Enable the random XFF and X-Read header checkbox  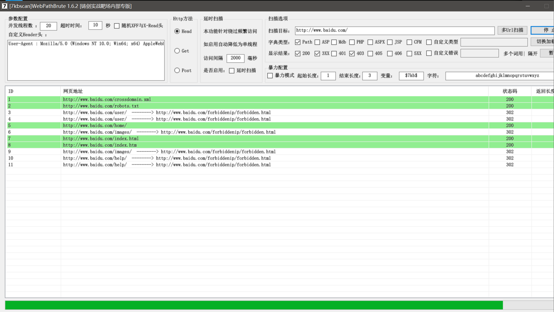(117, 26)
